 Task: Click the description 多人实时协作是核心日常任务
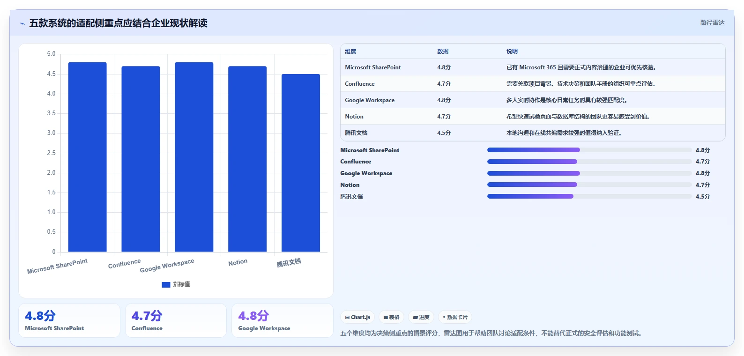click(567, 100)
